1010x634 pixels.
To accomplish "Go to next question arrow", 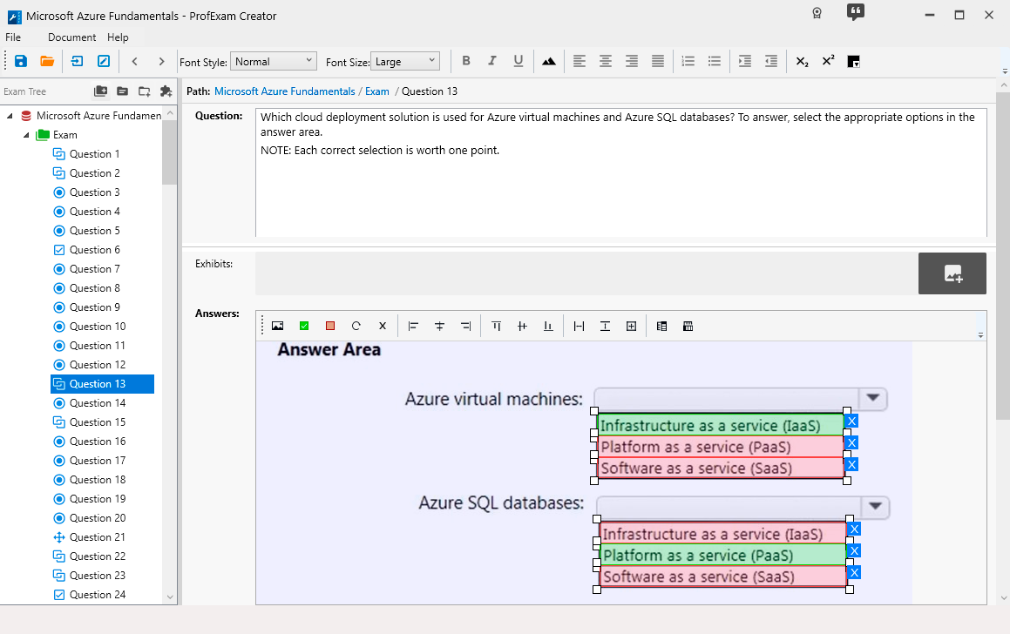I will [161, 61].
